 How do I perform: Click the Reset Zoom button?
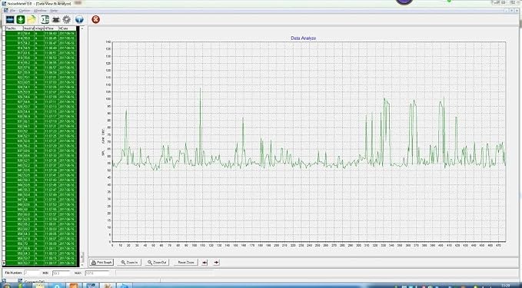click(186, 263)
